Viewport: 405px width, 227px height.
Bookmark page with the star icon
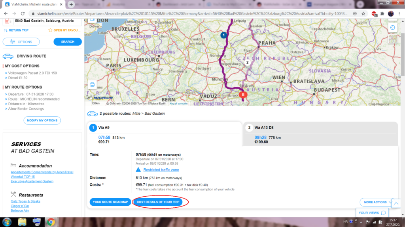tap(363, 13)
